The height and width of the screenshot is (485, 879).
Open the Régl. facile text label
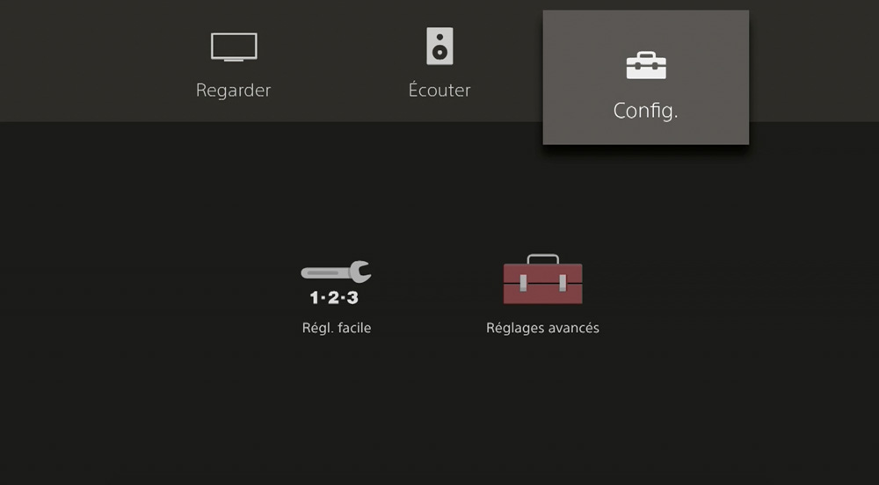(337, 328)
